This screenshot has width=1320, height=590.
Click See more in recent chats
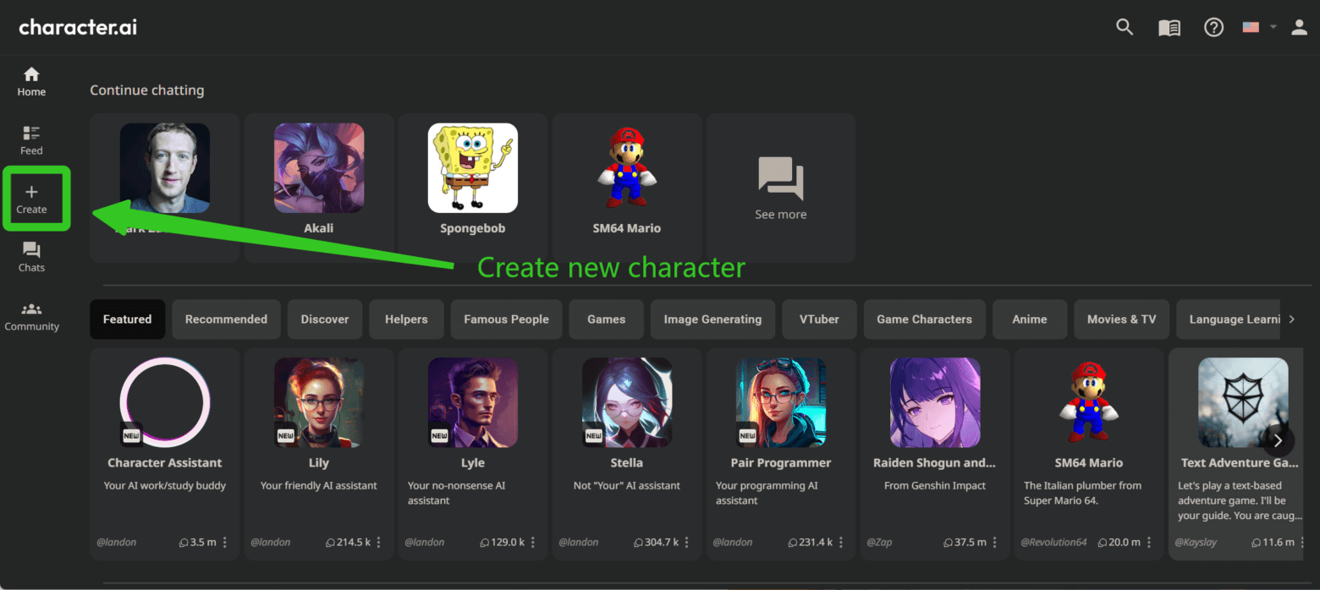tap(780, 187)
